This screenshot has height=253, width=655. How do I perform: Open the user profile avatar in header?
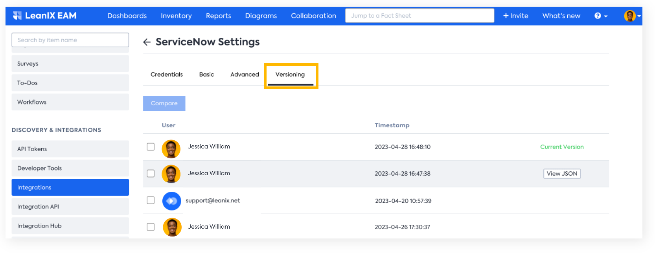[630, 16]
